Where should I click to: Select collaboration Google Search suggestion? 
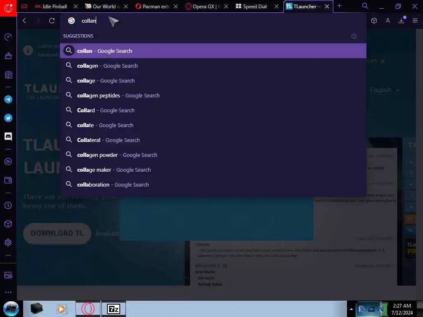[213, 185]
